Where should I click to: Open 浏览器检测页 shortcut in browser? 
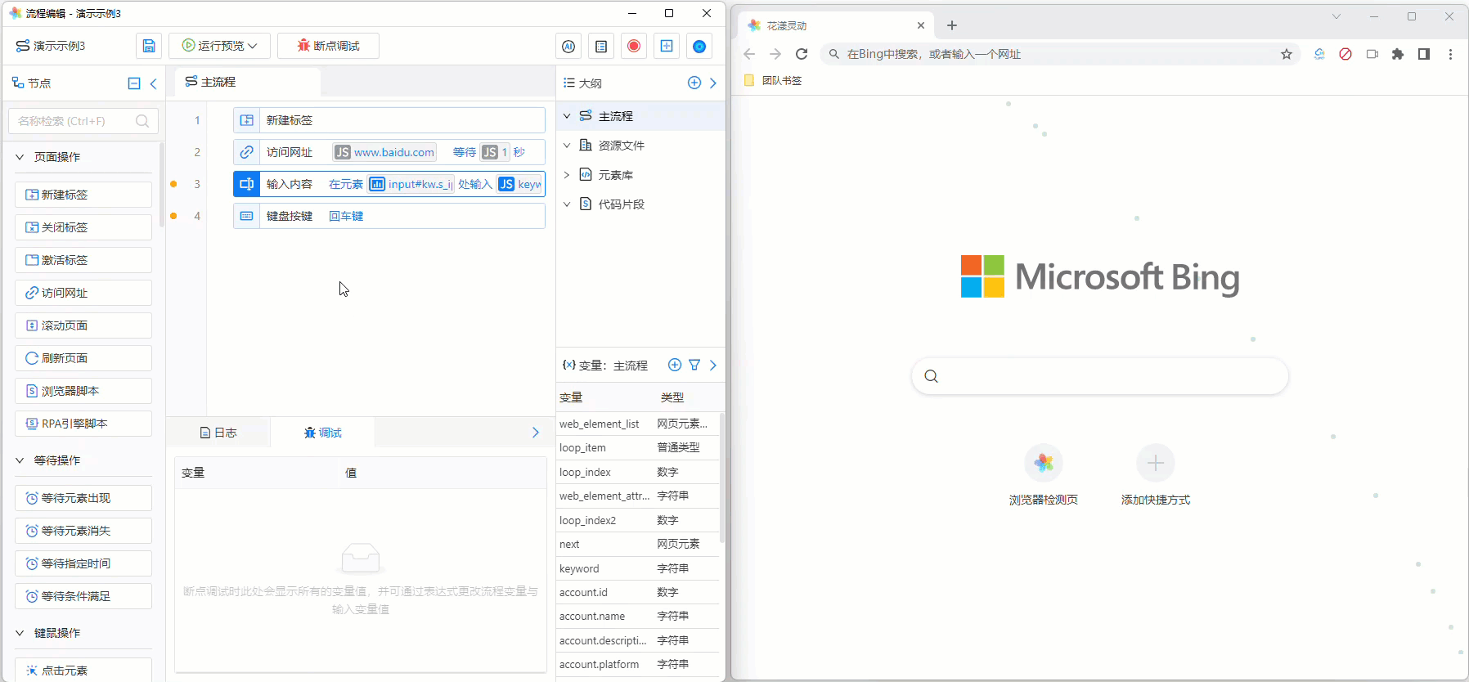(x=1044, y=475)
